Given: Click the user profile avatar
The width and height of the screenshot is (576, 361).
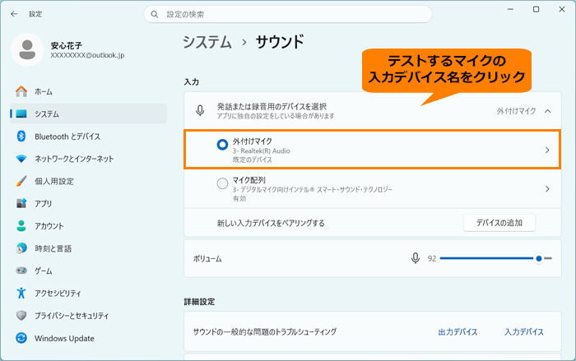Looking at the screenshot, I should [27, 49].
